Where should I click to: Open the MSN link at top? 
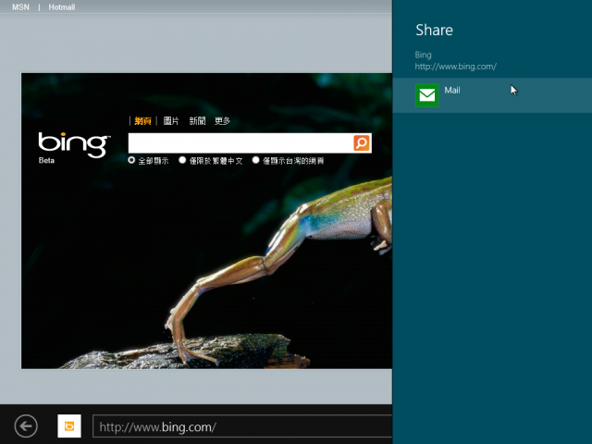click(x=20, y=7)
